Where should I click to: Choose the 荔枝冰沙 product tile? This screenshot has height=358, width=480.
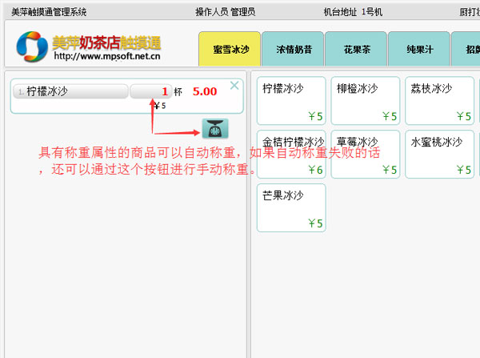point(440,101)
